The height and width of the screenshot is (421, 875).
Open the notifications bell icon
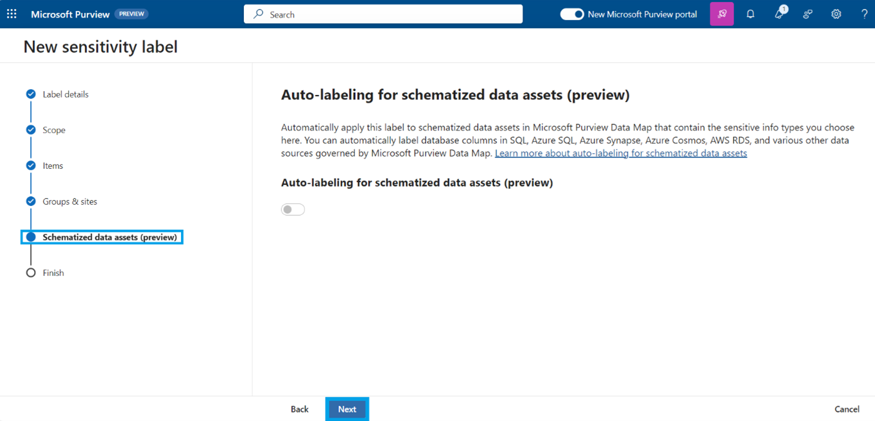750,14
